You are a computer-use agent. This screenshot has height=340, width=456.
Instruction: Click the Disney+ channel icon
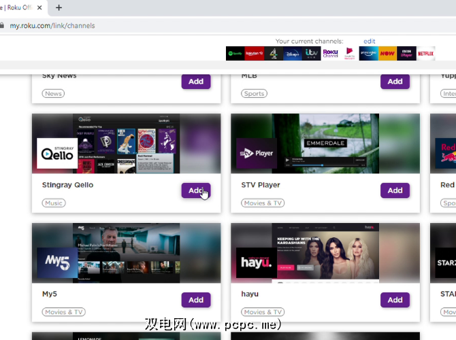click(293, 53)
